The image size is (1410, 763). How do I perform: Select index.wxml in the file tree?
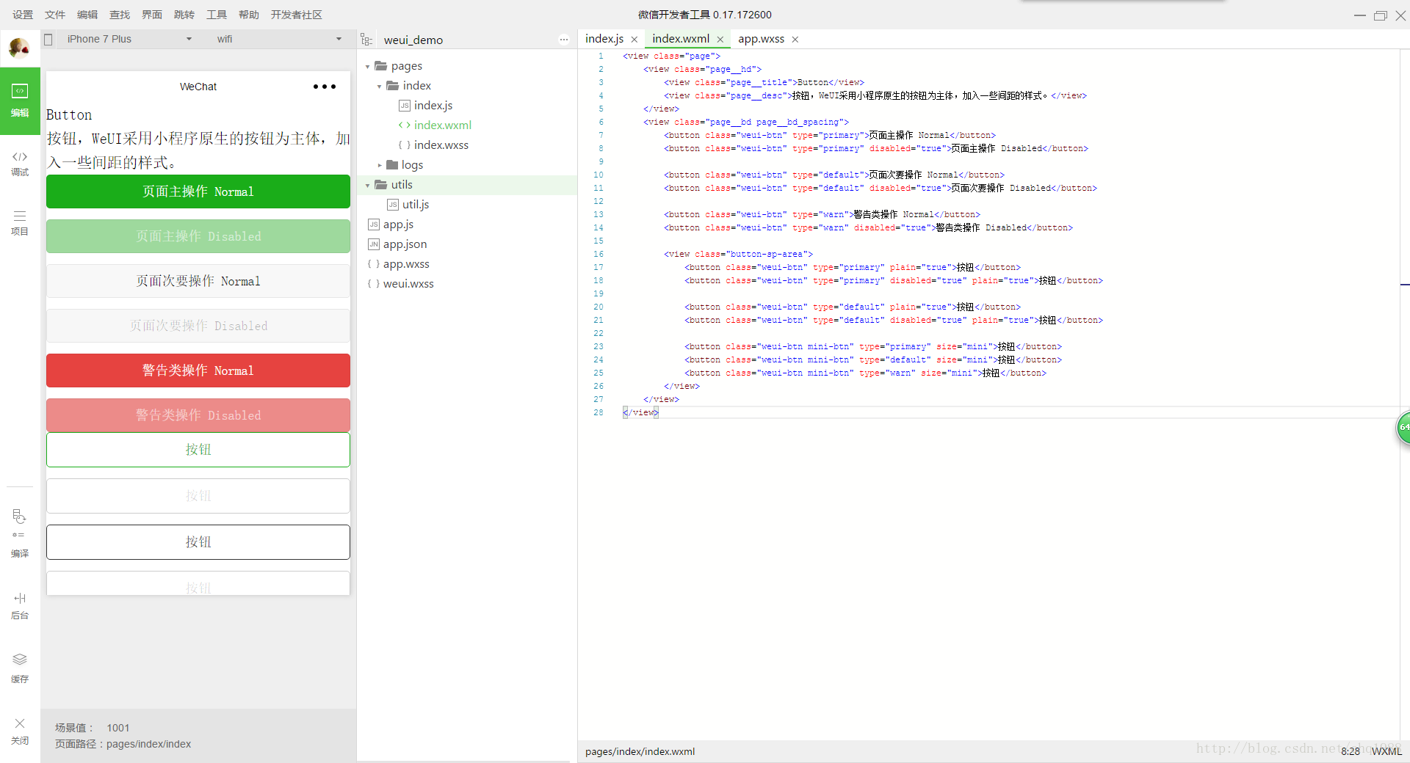tap(442, 125)
